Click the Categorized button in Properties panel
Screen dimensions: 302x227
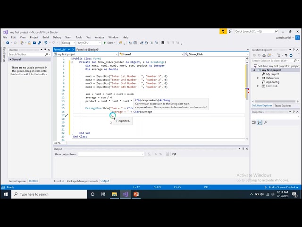pyautogui.click(x=254, y=122)
